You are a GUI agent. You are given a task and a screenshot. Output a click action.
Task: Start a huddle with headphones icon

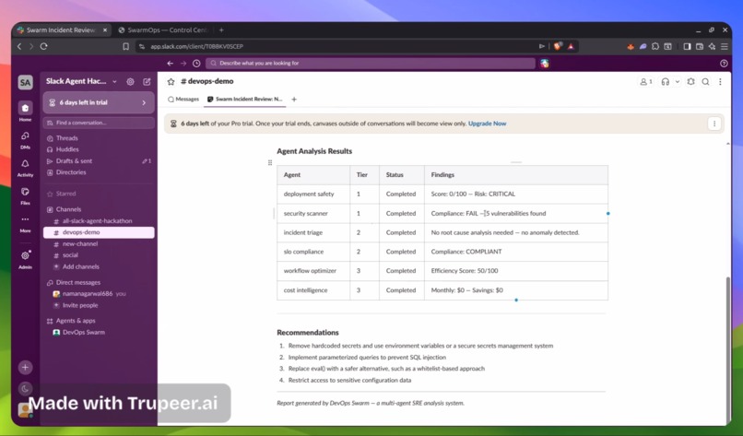pyautogui.click(x=666, y=82)
